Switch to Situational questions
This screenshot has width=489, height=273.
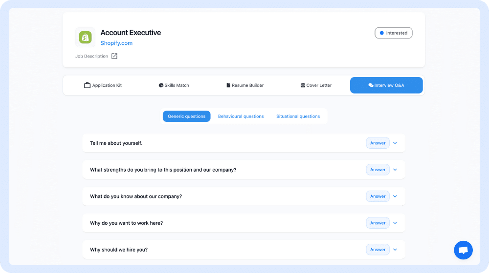pyautogui.click(x=298, y=117)
